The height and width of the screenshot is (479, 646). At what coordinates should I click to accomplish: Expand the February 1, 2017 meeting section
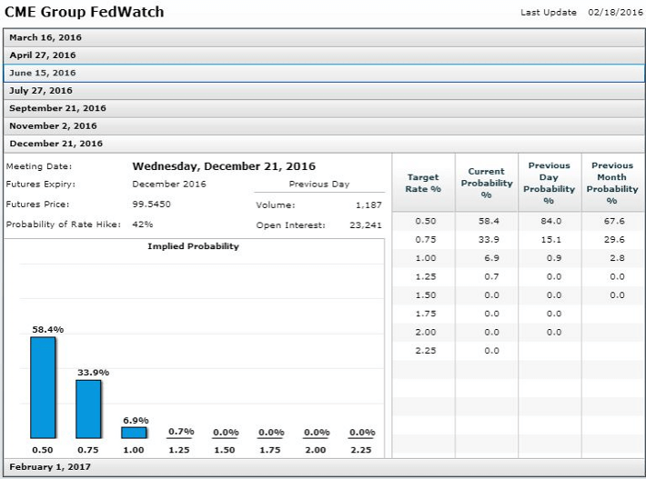(x=324, y=467)
